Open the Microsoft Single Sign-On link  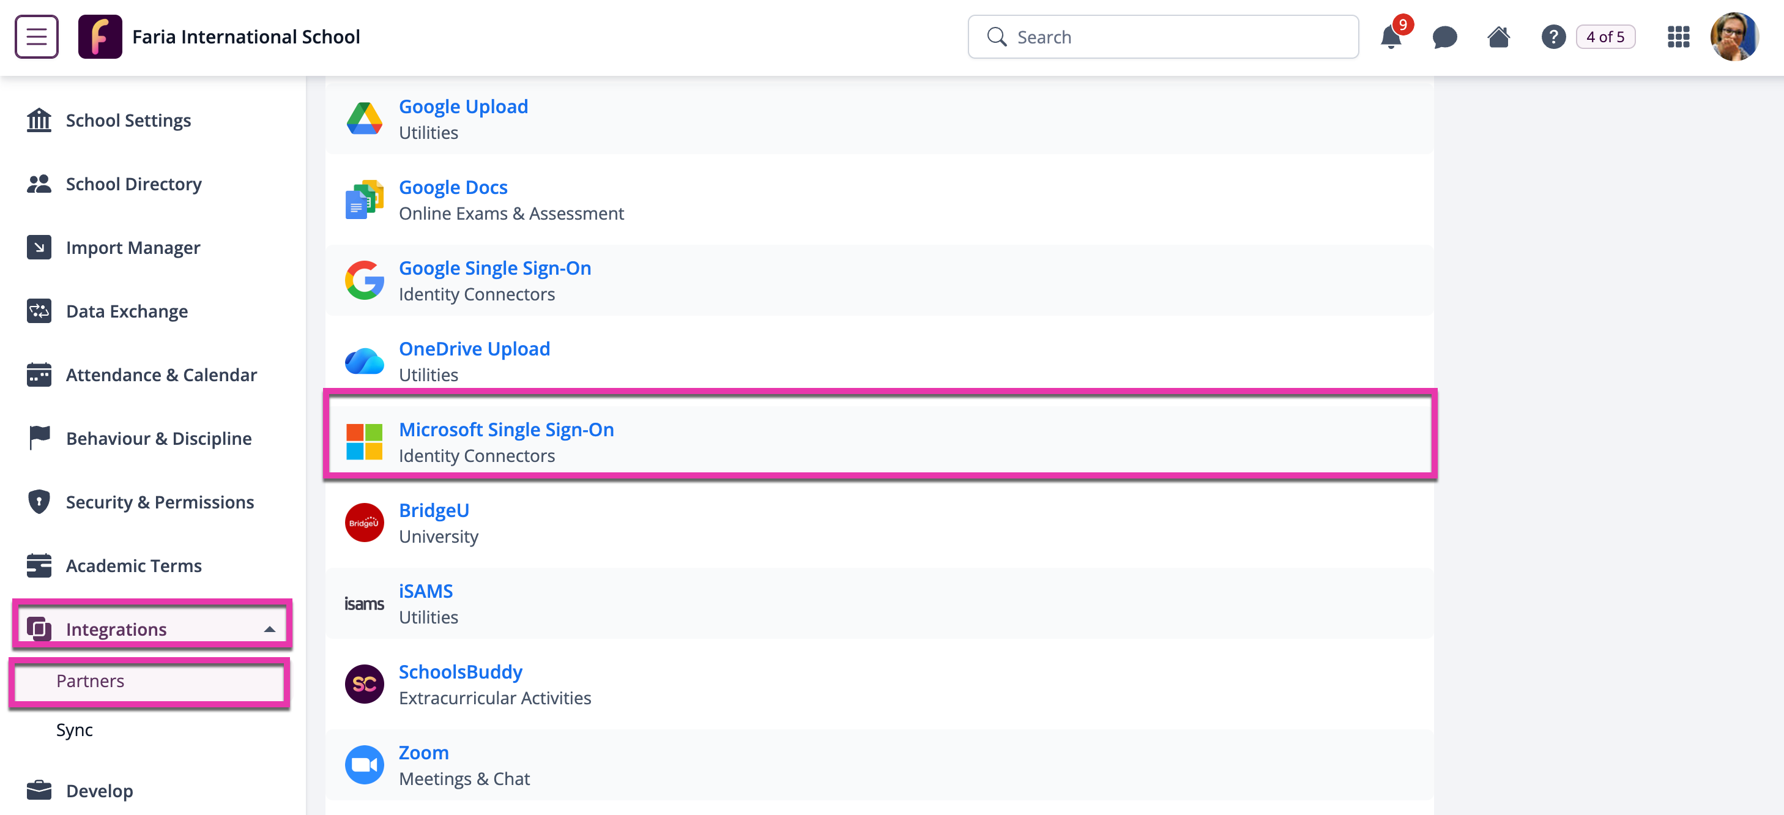pos(506,430)
